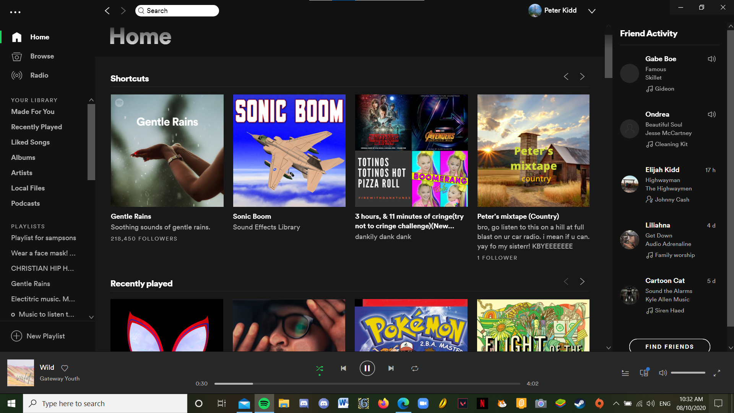This screenshot has height=413, width=734.
Task: Click the FIND FRIENDS button
Action: pyautogui.click(x=669, y=346)
